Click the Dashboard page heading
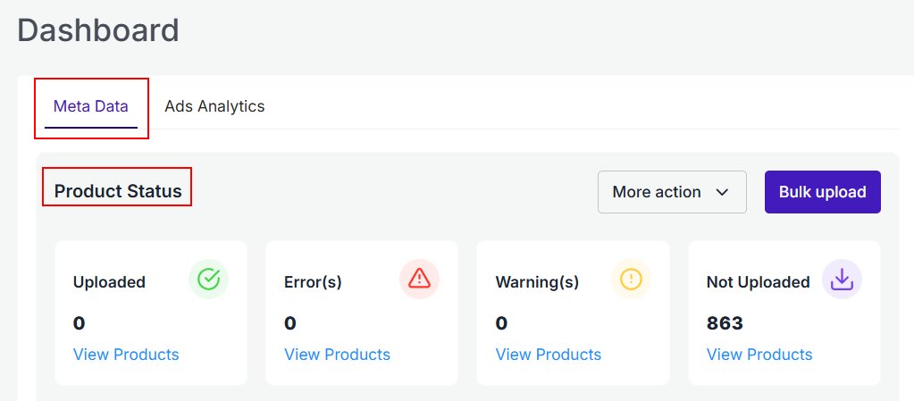Screen dimensions: 914x401 pos(98,30)
